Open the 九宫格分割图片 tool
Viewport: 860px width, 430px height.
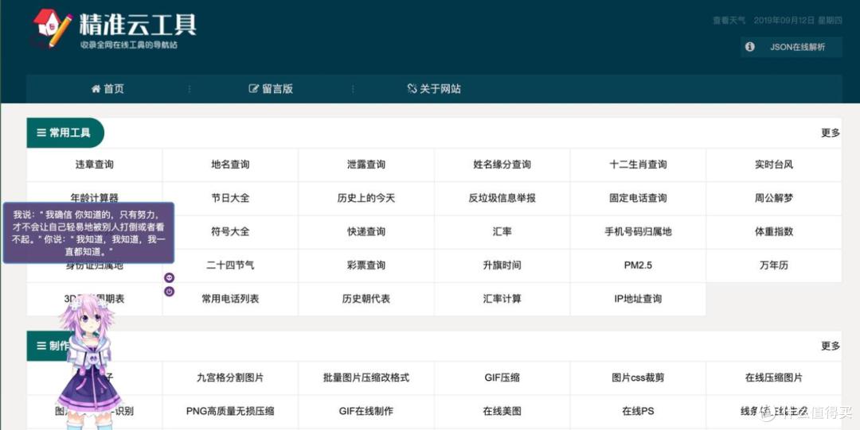coord(230,378)
